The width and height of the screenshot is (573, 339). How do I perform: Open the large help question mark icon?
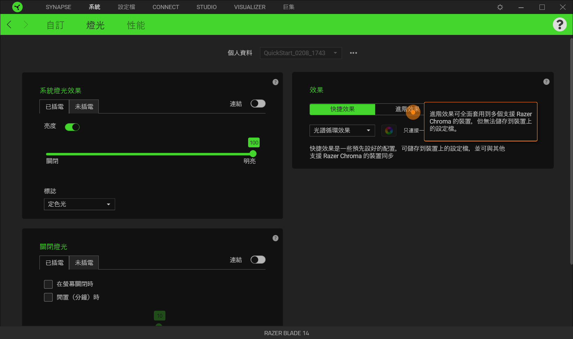tap(559, 24)
